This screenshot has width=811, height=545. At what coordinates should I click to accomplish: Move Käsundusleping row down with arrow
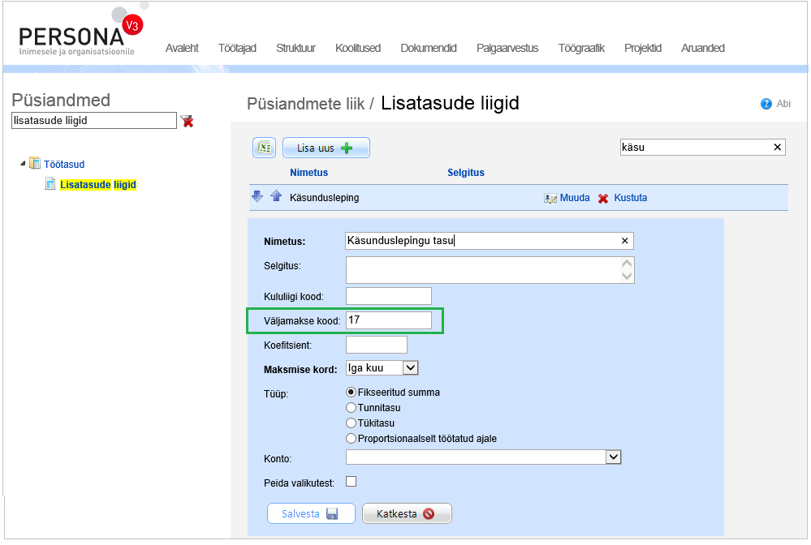point(257,196)
